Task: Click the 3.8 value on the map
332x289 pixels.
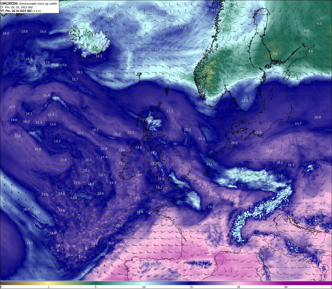Action: pyautogui.click(x=275, y=54)
